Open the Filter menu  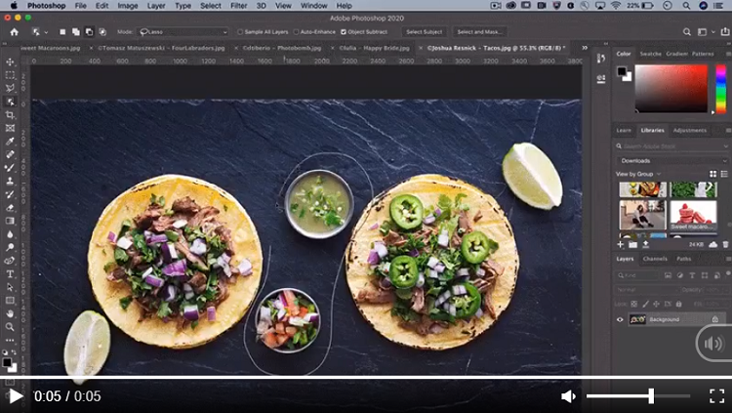[238, 6]
